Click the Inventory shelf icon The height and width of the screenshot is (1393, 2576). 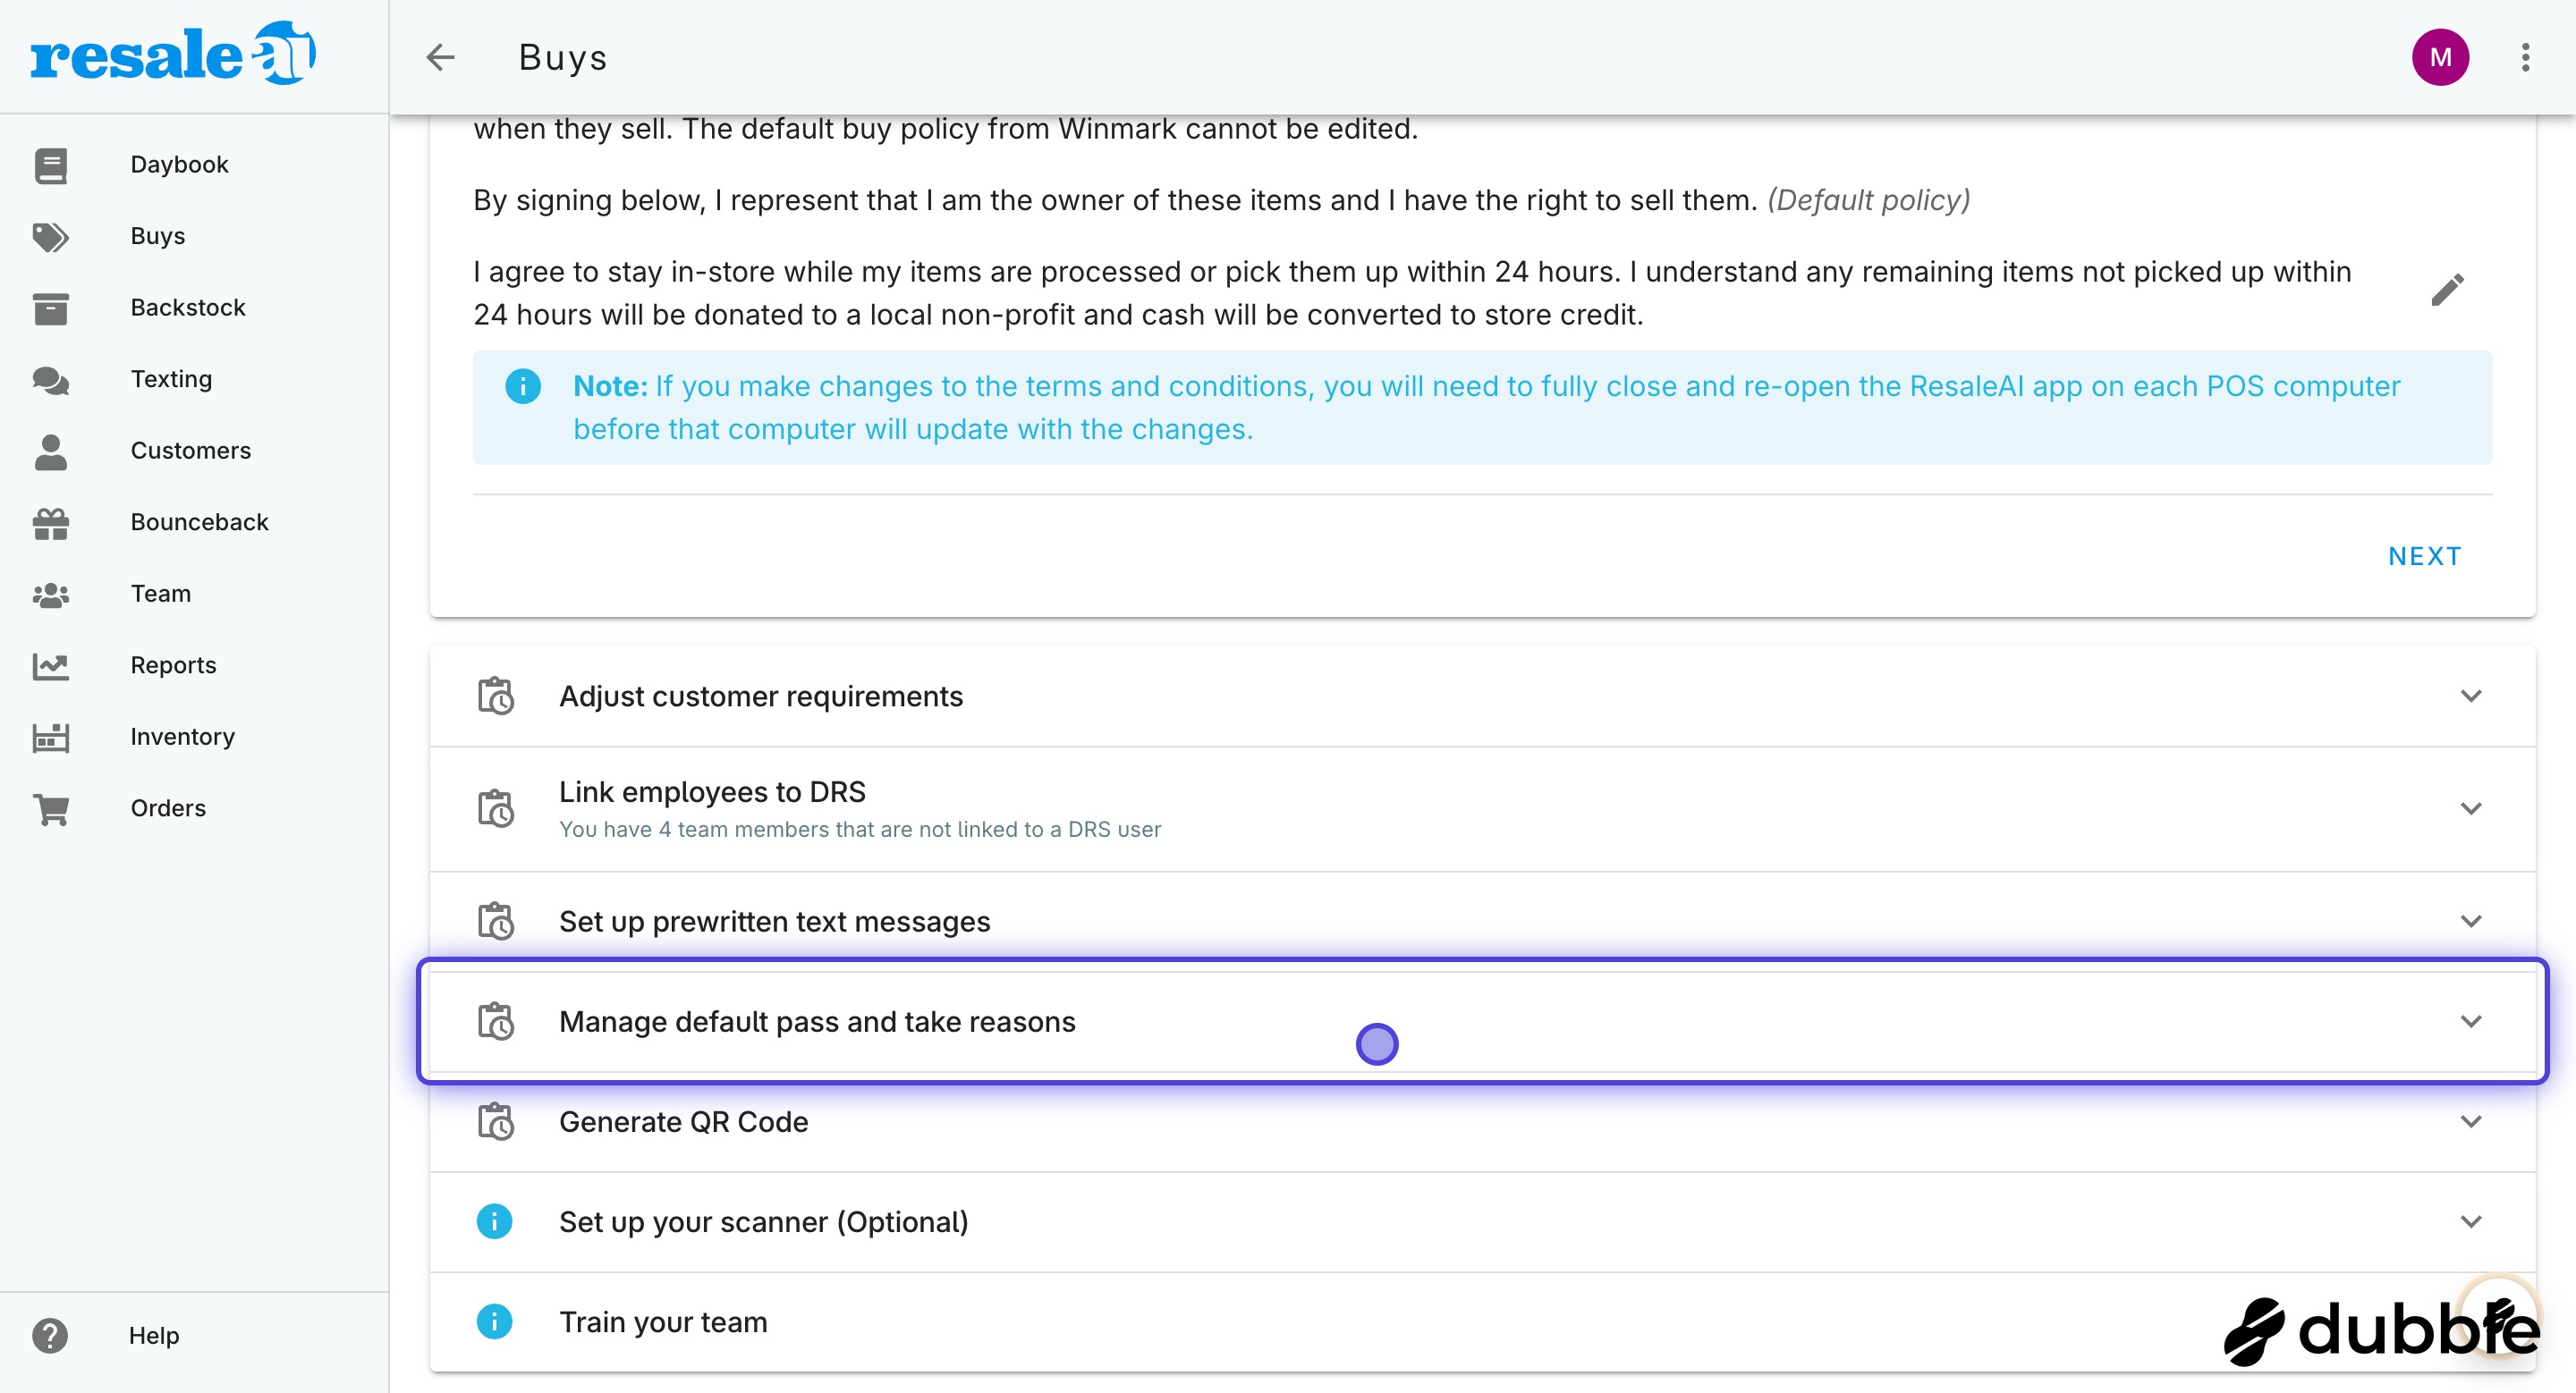[x=51, y=738]
